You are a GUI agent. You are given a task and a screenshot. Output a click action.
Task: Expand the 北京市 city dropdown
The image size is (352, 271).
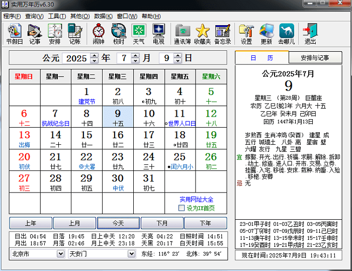[60, 254]
